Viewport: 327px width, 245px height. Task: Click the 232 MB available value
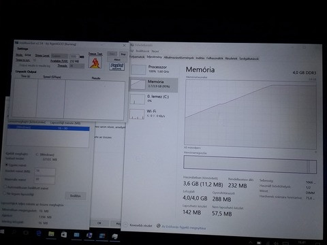point(237,186)
